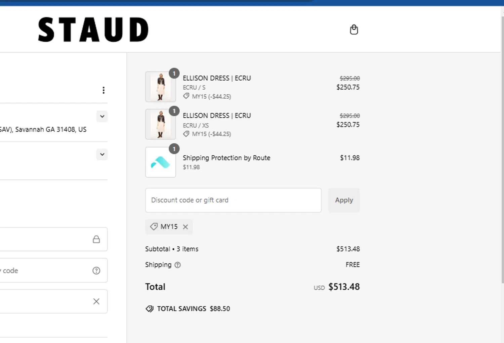Open the Shipping info help icon
Screen dimensions: 504x343
coord(178,265)
